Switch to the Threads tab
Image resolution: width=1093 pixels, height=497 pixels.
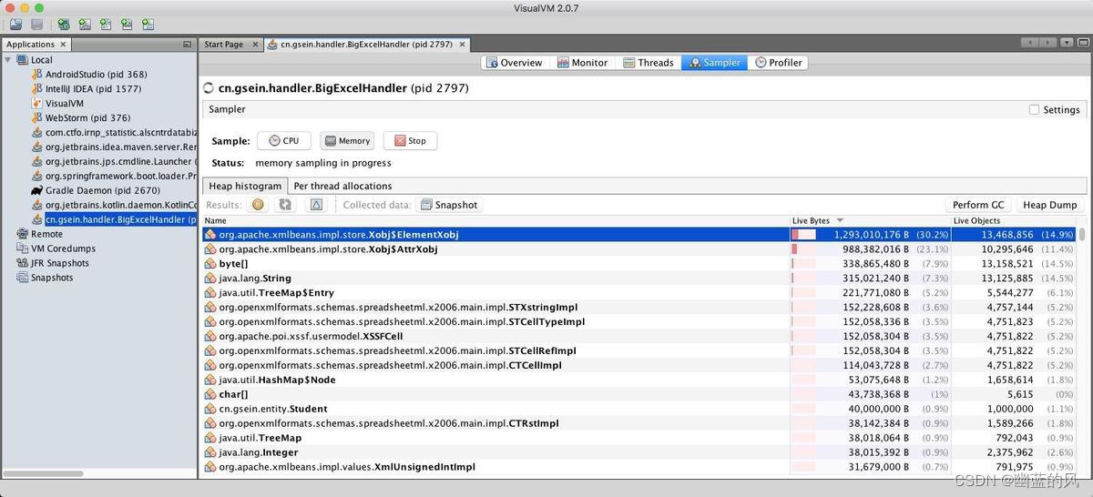[649, 63]
